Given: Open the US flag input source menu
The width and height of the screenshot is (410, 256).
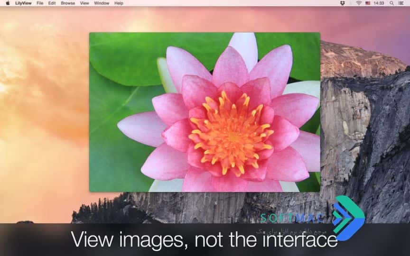Looking at the screenshot, I should 368,3.
